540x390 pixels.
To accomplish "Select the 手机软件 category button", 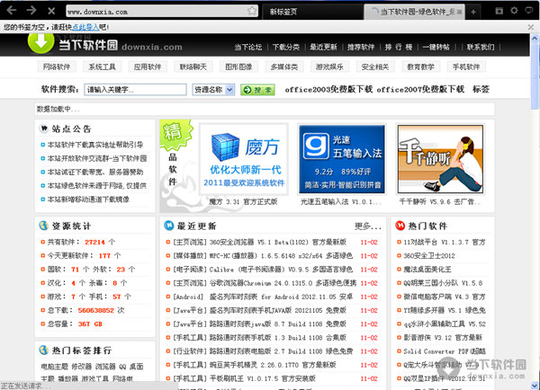I will click(x=466, y=66).
